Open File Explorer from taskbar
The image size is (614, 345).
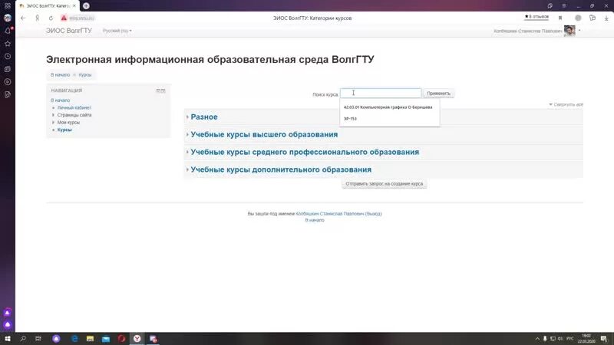[90, 339]
